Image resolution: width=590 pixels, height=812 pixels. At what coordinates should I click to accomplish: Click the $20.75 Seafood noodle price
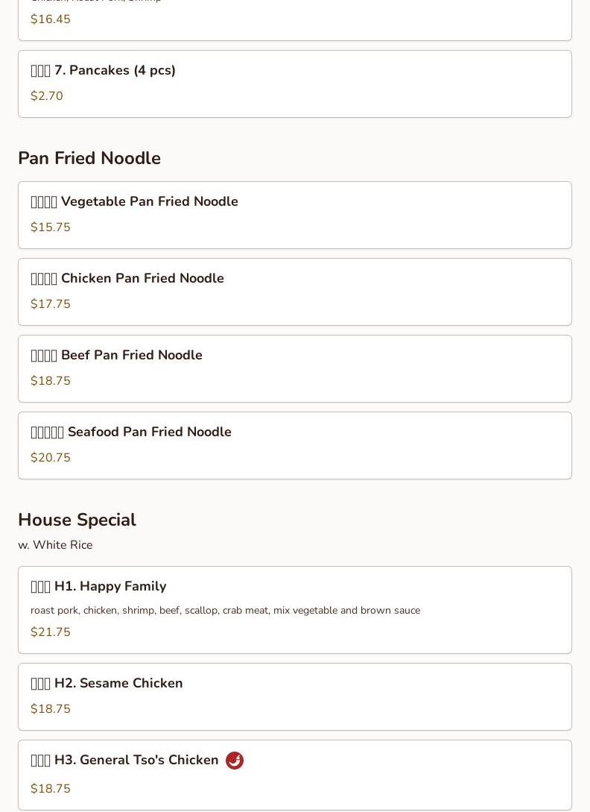[51, 458]
